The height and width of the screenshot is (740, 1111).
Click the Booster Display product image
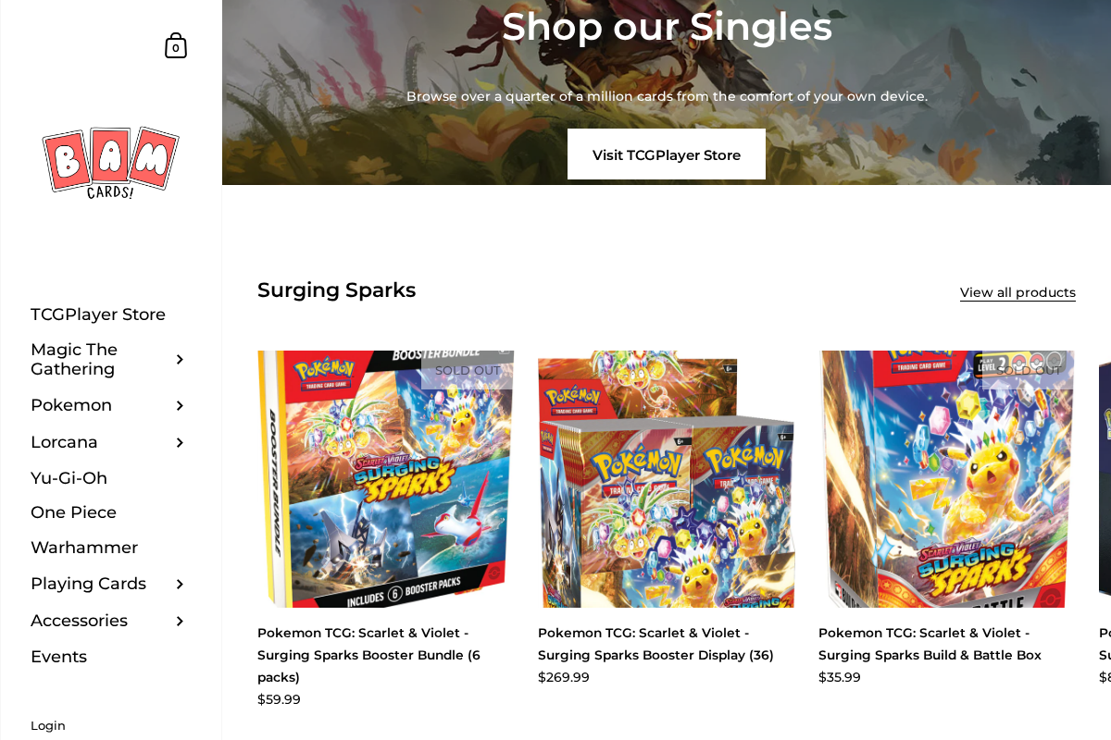pyautogui.click(x=666, y=479)
